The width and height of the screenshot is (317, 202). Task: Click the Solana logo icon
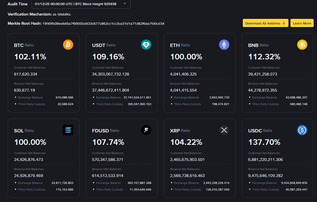[68, 130]
